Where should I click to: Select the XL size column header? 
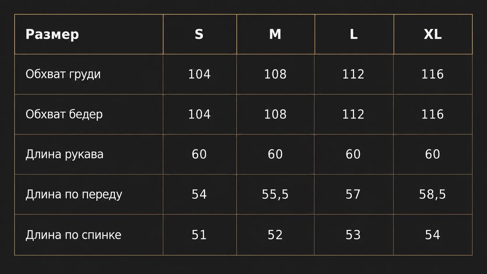433,34
